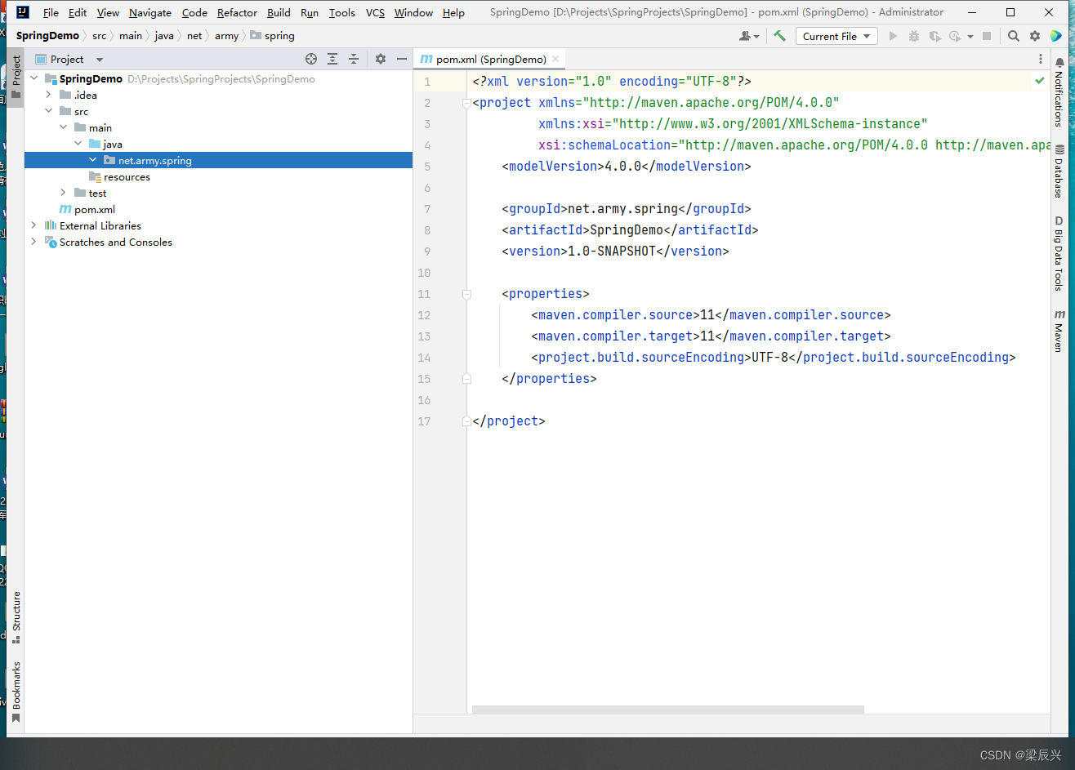Click java breadcrumb in navigation bar
The height and width of the screenshot is (770, 1075).
[164, 36]
